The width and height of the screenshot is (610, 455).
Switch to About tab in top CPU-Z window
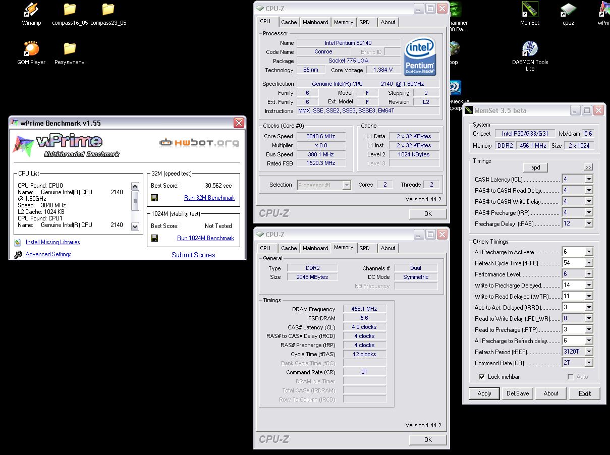point(388,22)
